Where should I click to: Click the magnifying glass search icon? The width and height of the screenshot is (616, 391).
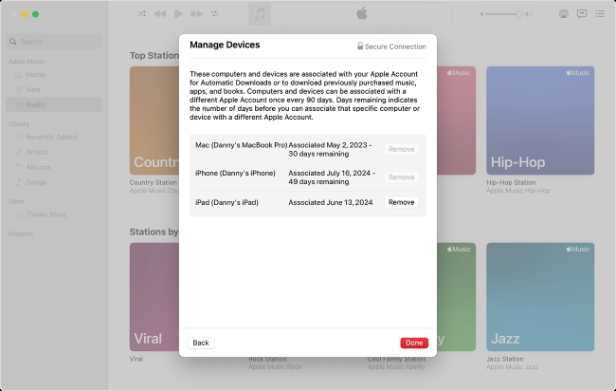pyautogui.click(x=13, y=42)
